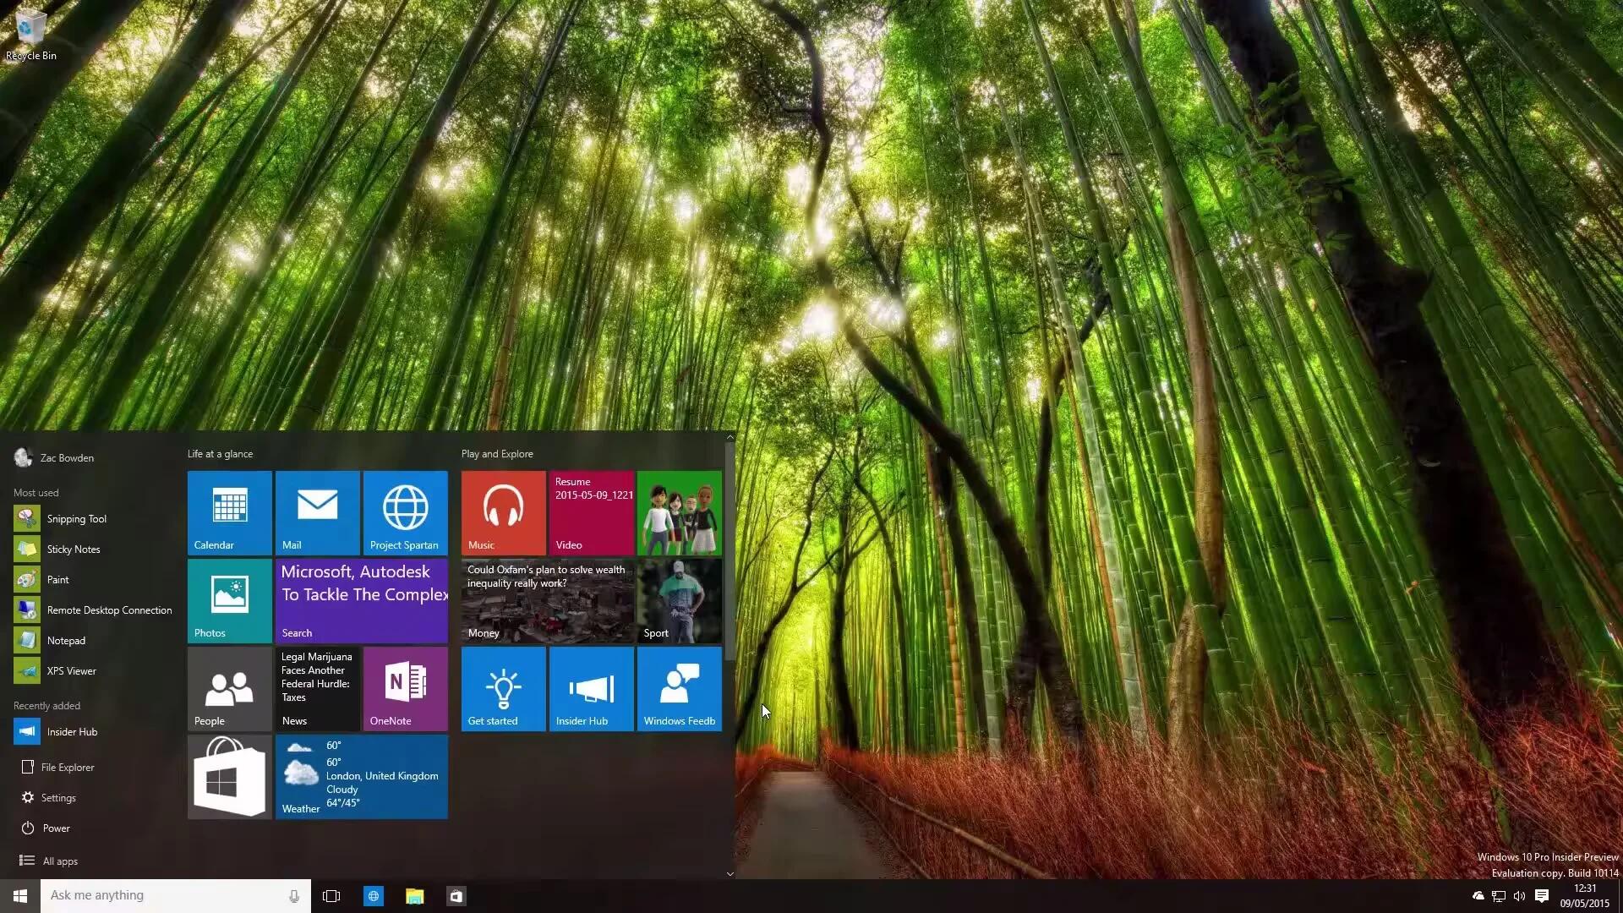This screenshot has width=1623, height=913.
Task: Open Task View on the taskbar
Action: pyautogui.click(x=331, y=896)
